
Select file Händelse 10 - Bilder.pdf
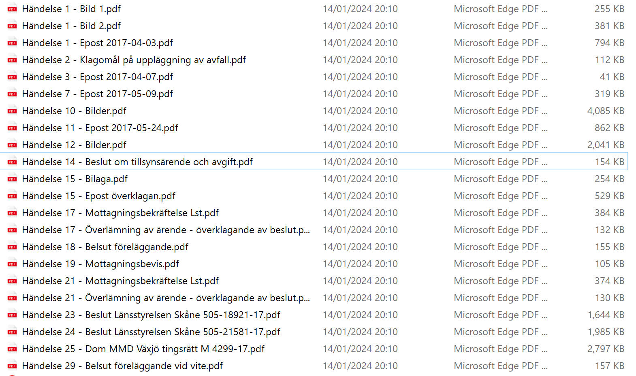74,111
